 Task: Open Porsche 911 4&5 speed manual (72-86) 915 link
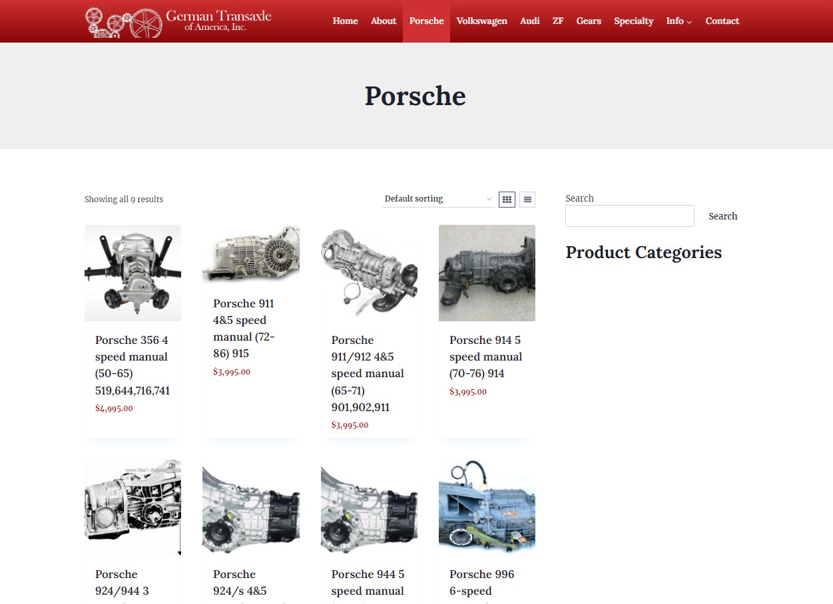click(x=244, y=329)
